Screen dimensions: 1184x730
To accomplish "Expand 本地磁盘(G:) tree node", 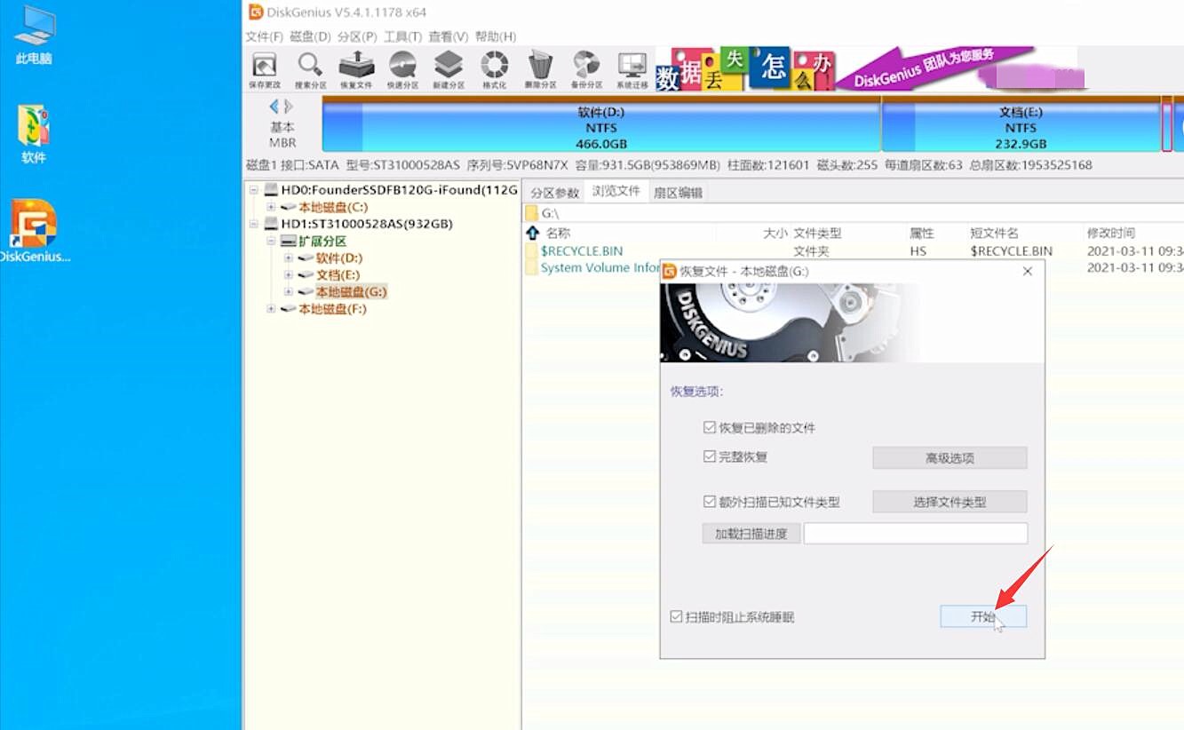I will (288, 292).
